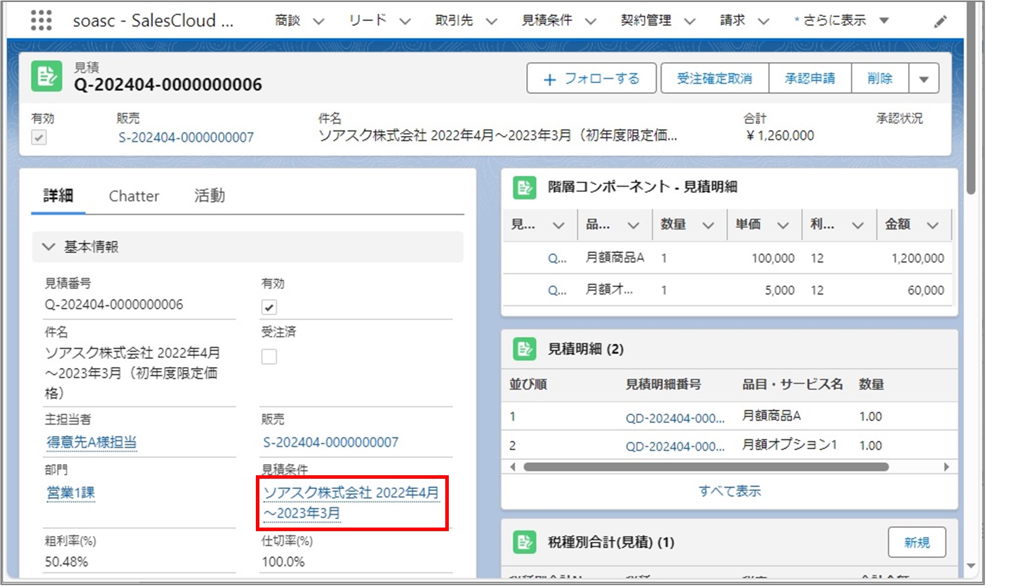This screenshot has width=1021, height=588.
Task: Click right arrow of 見積明細 horizontal scrollbar
Action: (946, 467)
